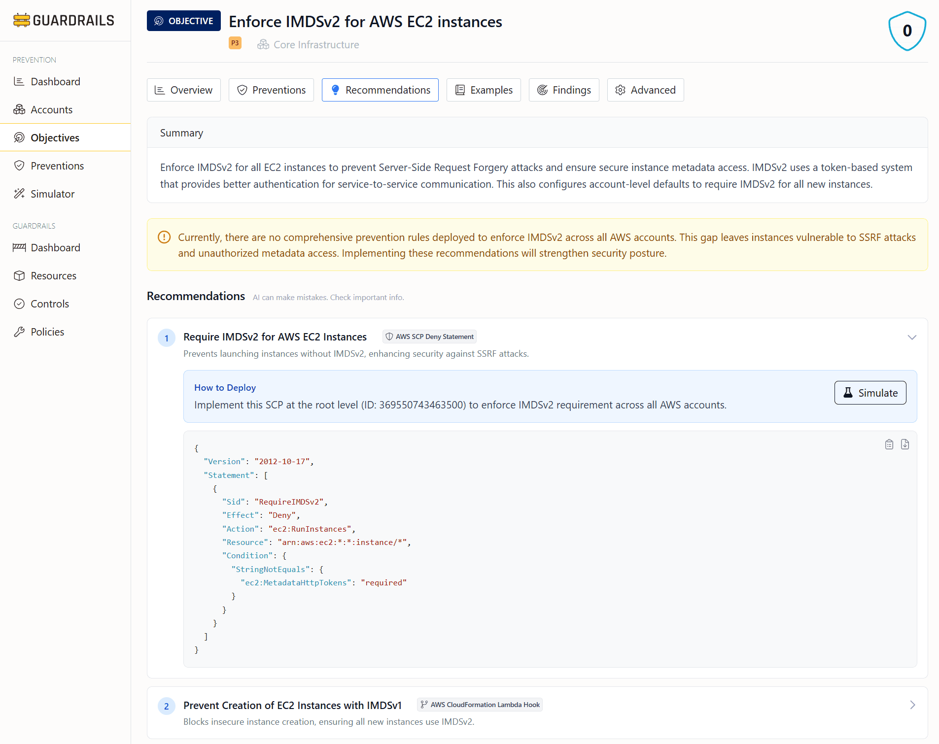
Task: Click the copy code clipboard icon
Action: click(x=889, y=444)
